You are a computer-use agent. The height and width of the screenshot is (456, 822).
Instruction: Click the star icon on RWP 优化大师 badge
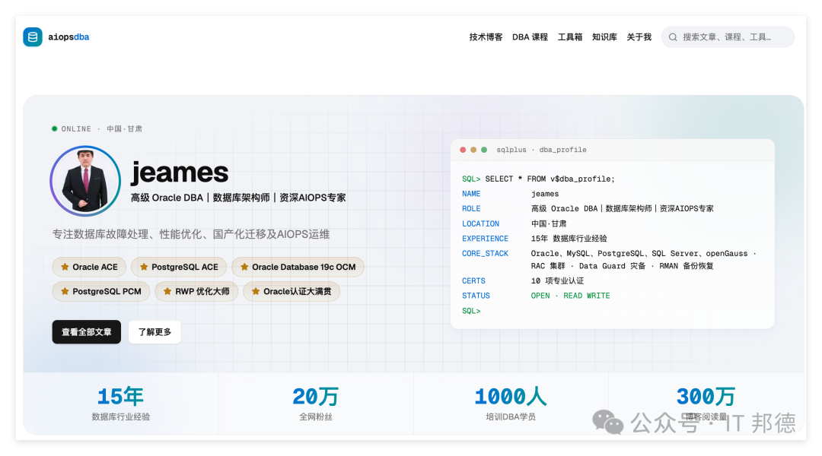167,291
